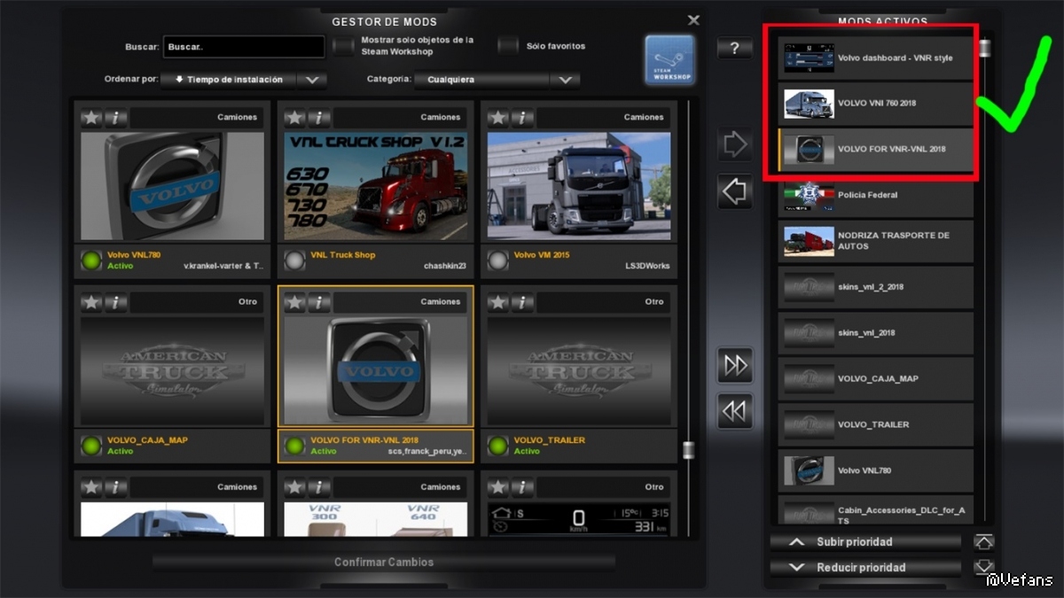
Task: Click the sort order chevron next to Tiempo de instalación
Action: point(312,80)
